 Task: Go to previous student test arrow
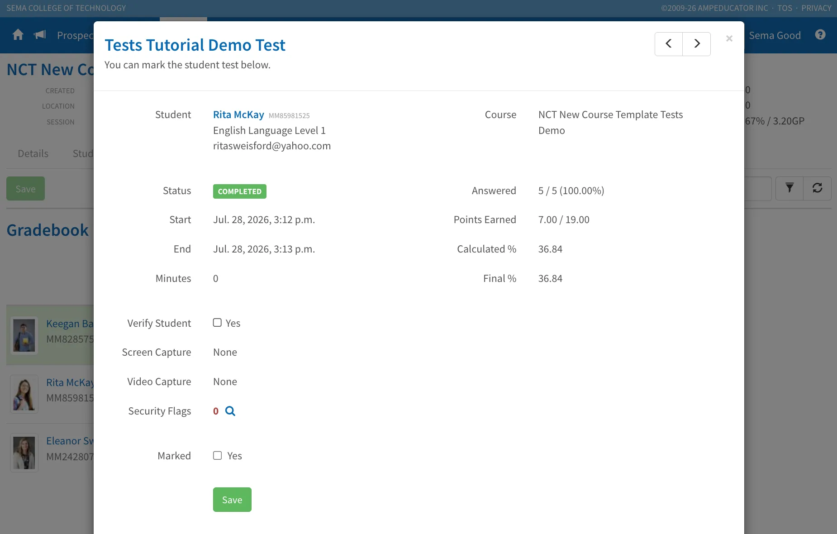669,44
